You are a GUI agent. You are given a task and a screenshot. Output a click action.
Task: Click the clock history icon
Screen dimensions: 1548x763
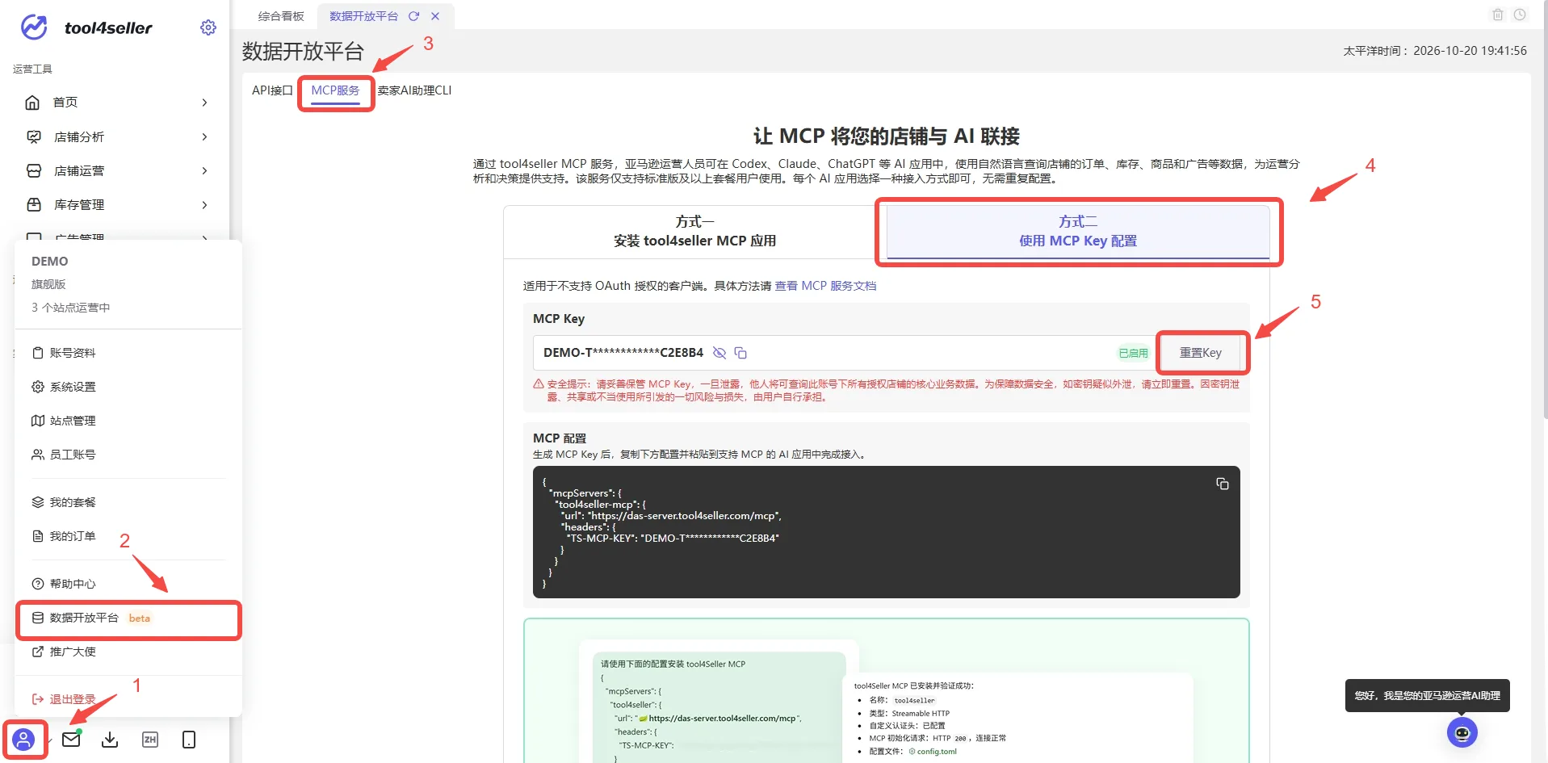point(1520,15)
